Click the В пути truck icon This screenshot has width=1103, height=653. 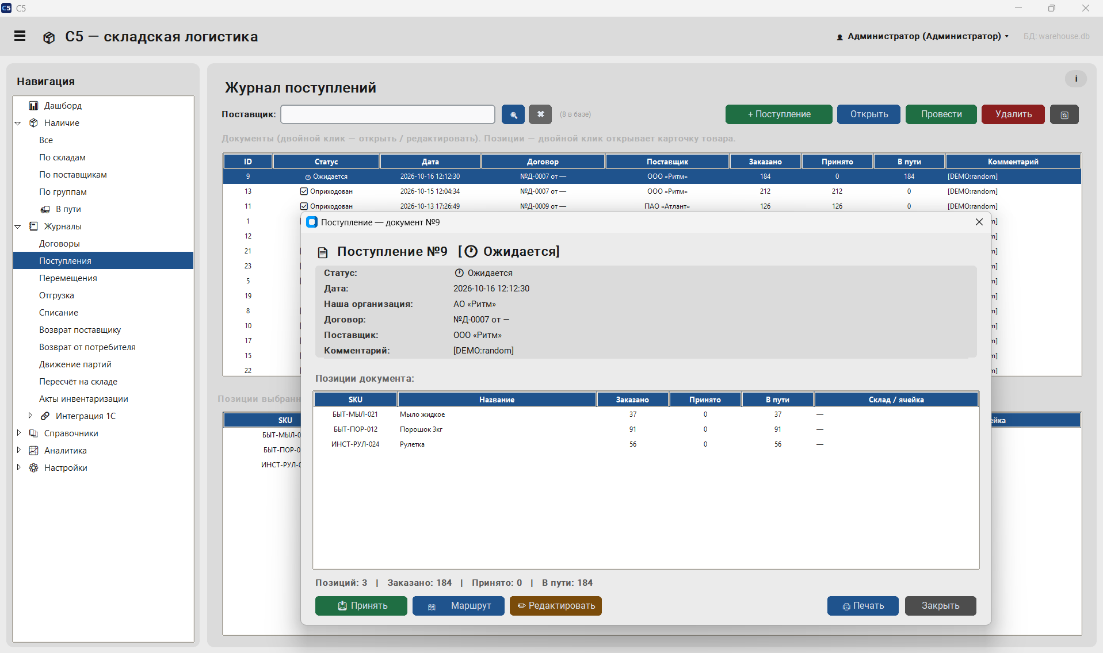click(45, 209)
